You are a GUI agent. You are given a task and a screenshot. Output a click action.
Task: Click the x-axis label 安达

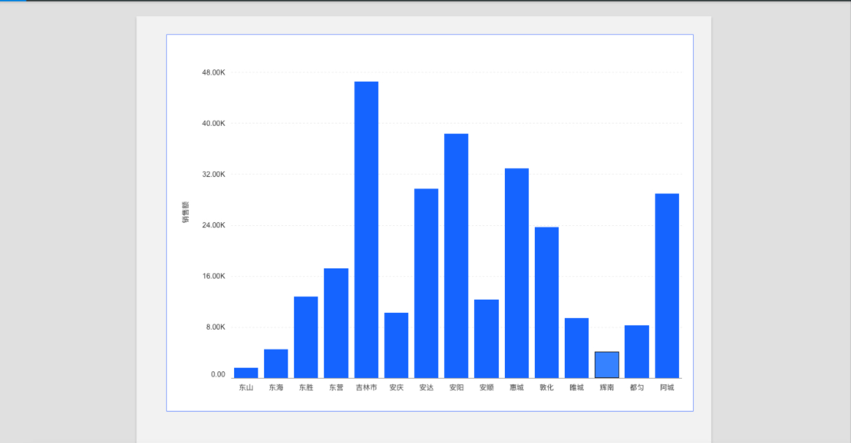point(426,387)
